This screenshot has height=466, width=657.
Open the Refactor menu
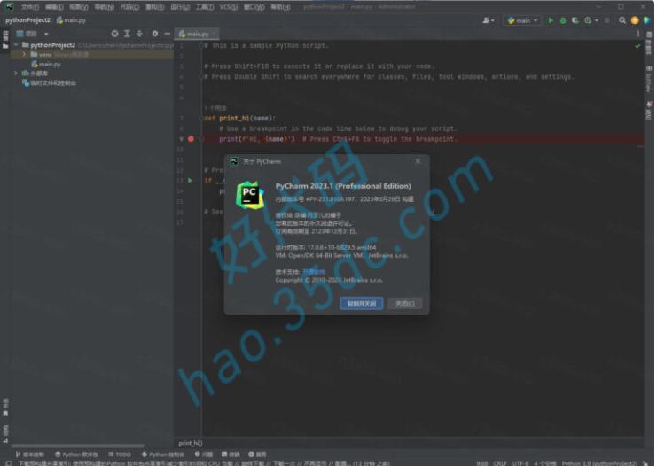coord(154,7)
